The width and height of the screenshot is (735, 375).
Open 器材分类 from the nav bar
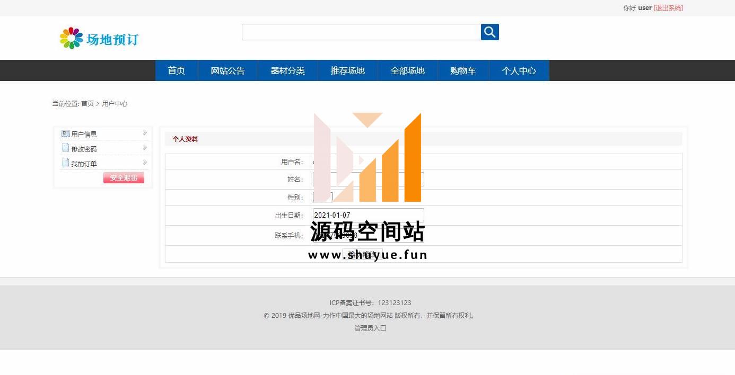(x=287, y=70)
